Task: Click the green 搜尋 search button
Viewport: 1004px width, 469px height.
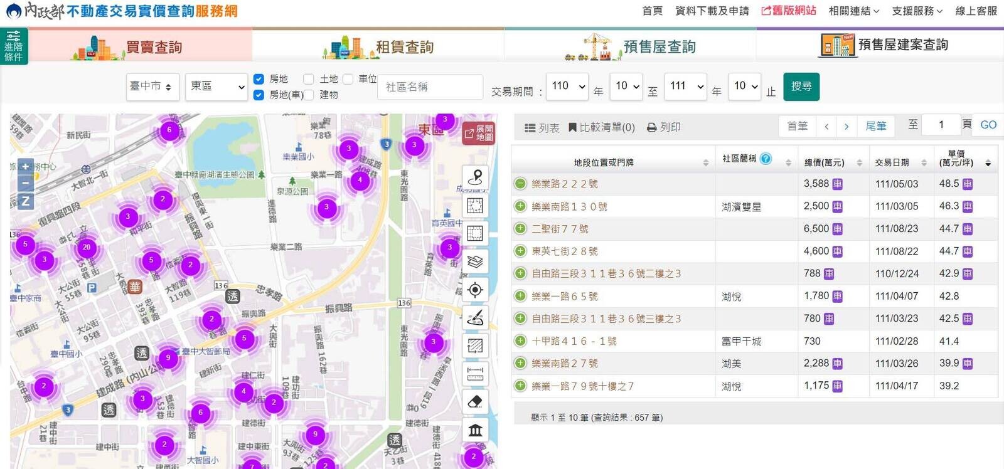Action: (801, 87)
